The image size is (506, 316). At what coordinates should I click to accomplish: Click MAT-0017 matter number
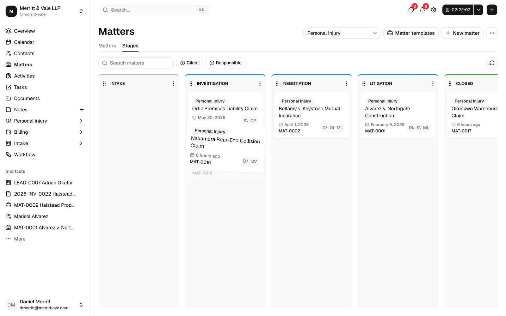click(461, 131)
